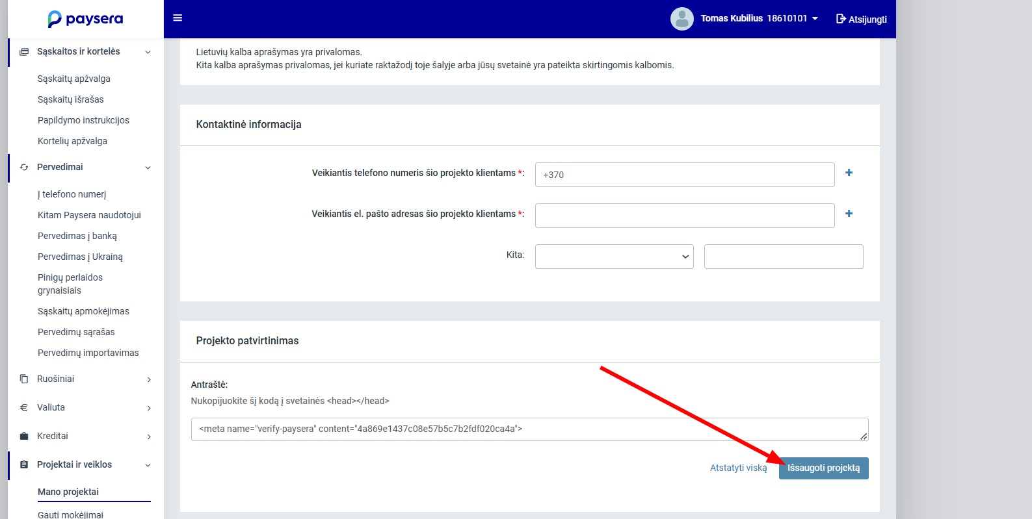Viewport: 1032px width, 519px height.
Task: Select Į telefono numerį transfer
Action: (72, 194)
